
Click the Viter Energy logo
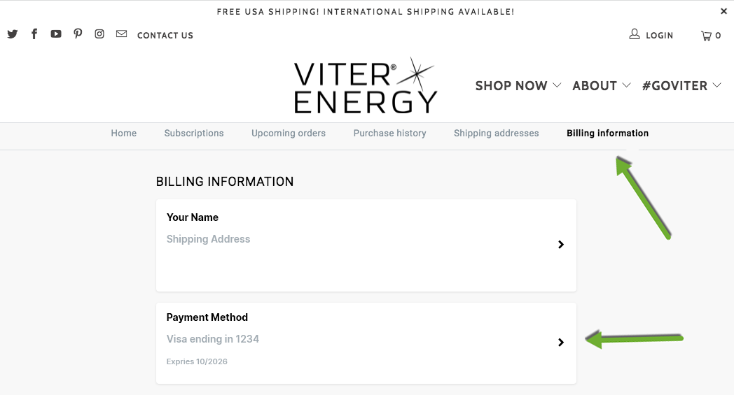click(x=365, y=86)
